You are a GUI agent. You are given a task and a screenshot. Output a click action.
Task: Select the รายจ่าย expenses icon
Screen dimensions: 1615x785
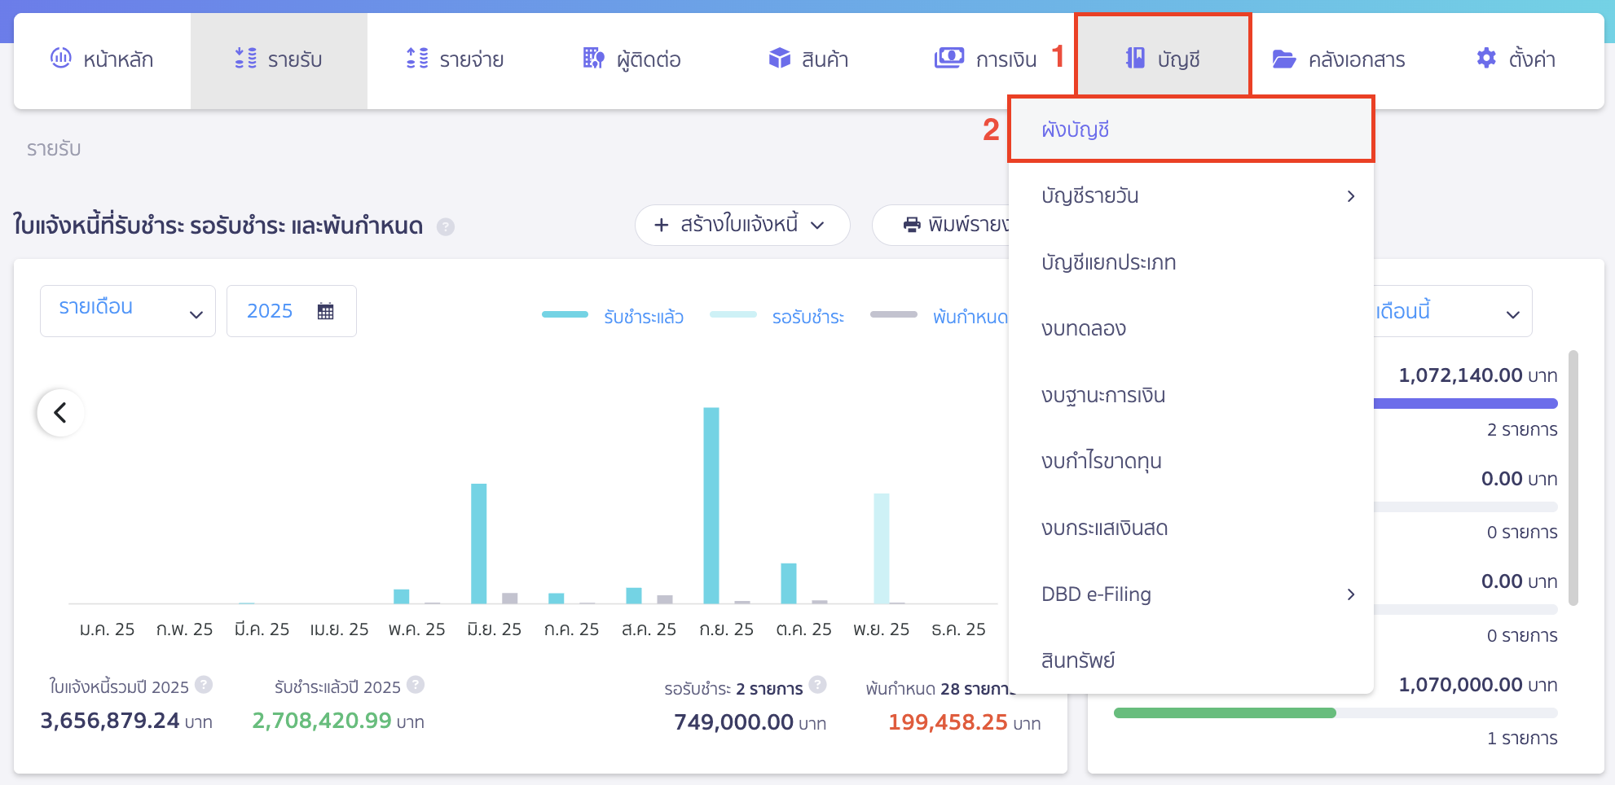416,58
